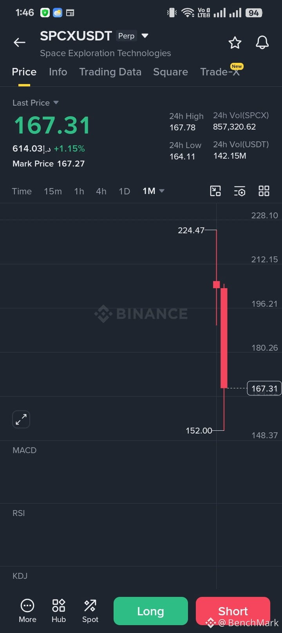Expand the SPCXUSDT Perp pair dropdown

point(145,36)
